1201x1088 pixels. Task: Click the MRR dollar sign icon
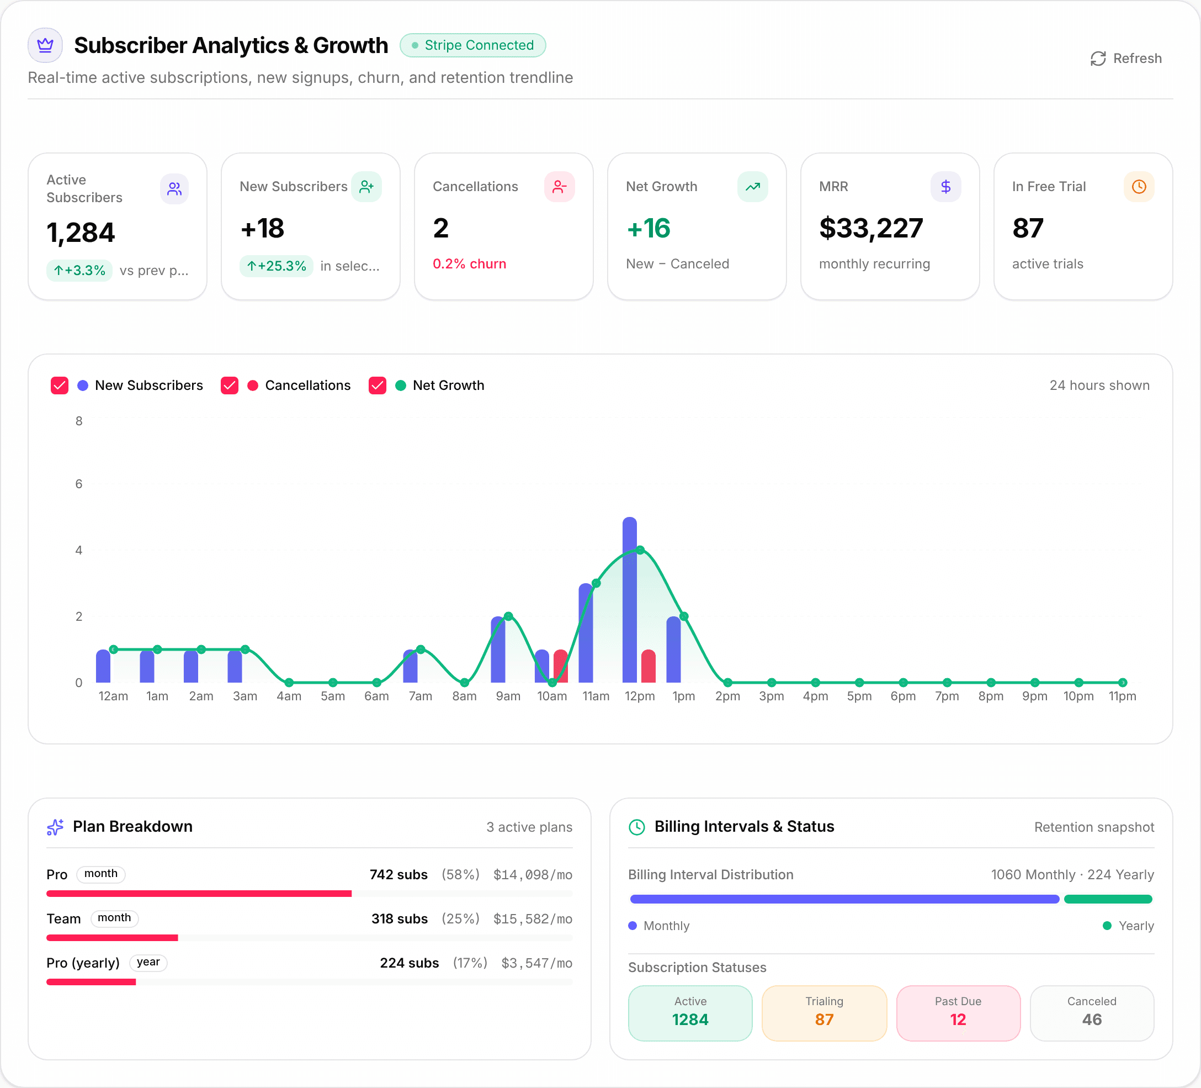tap(945, 187)
